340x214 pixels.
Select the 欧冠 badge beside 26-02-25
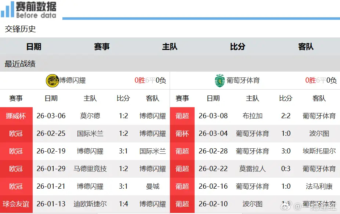(x=16, y=134)
